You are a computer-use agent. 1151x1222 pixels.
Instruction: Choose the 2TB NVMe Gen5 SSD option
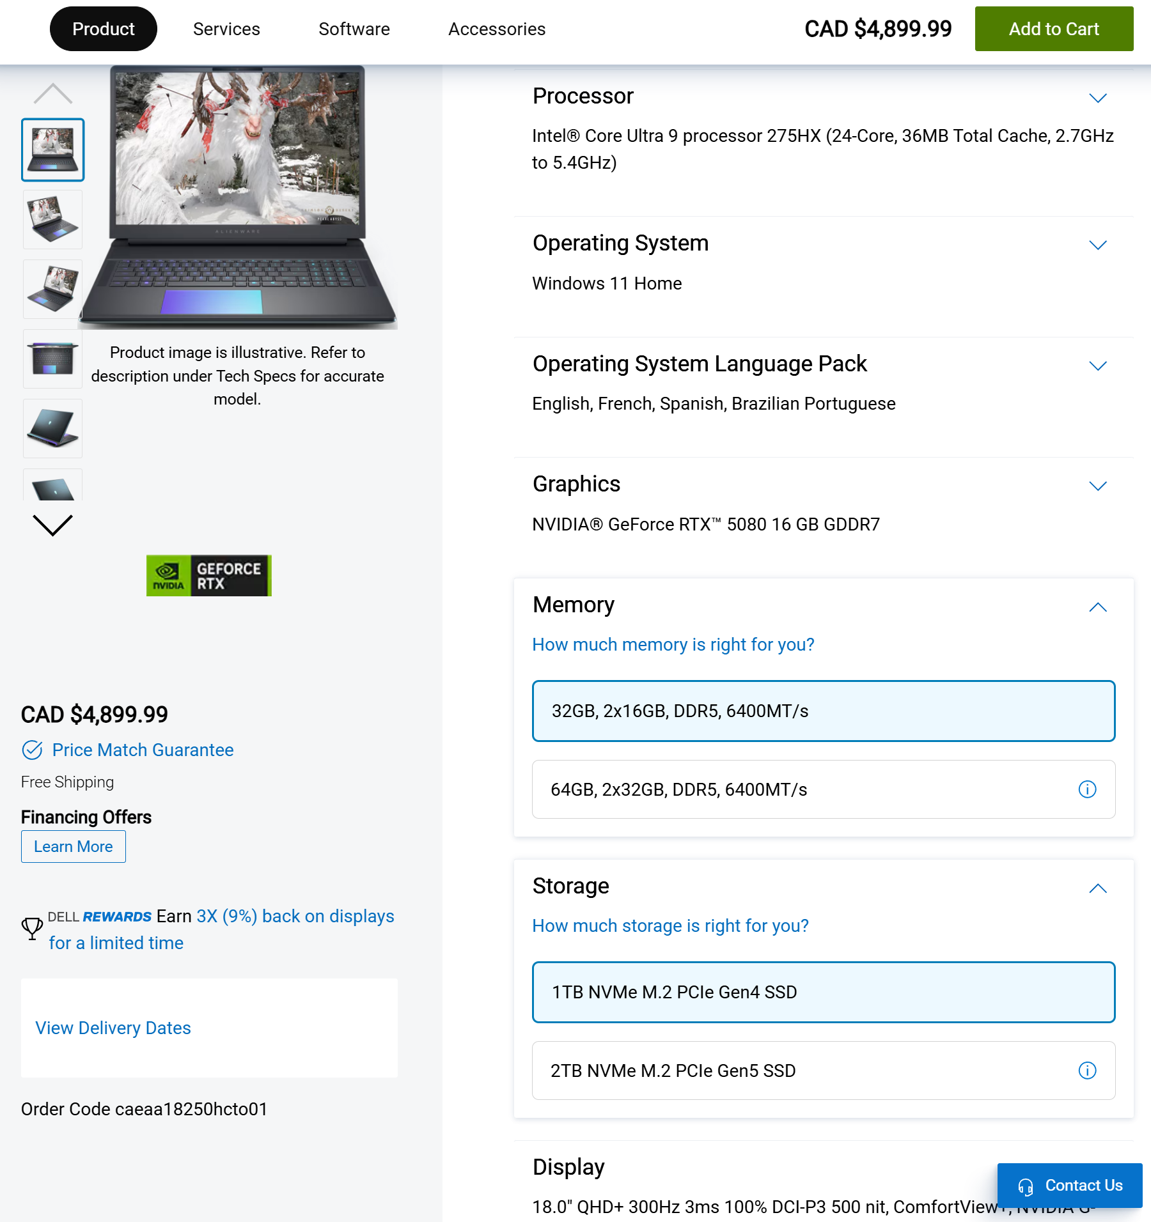click(824, 1071)
